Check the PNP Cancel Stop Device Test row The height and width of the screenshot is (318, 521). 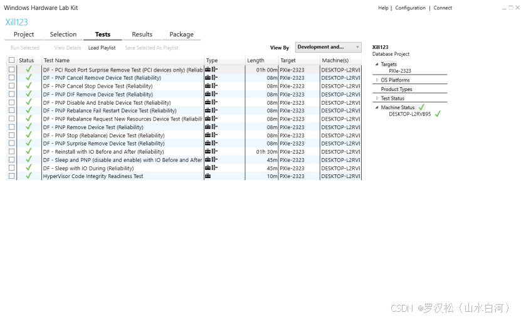tap(12, 86)
